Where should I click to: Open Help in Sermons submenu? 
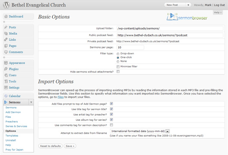[8, 145]
